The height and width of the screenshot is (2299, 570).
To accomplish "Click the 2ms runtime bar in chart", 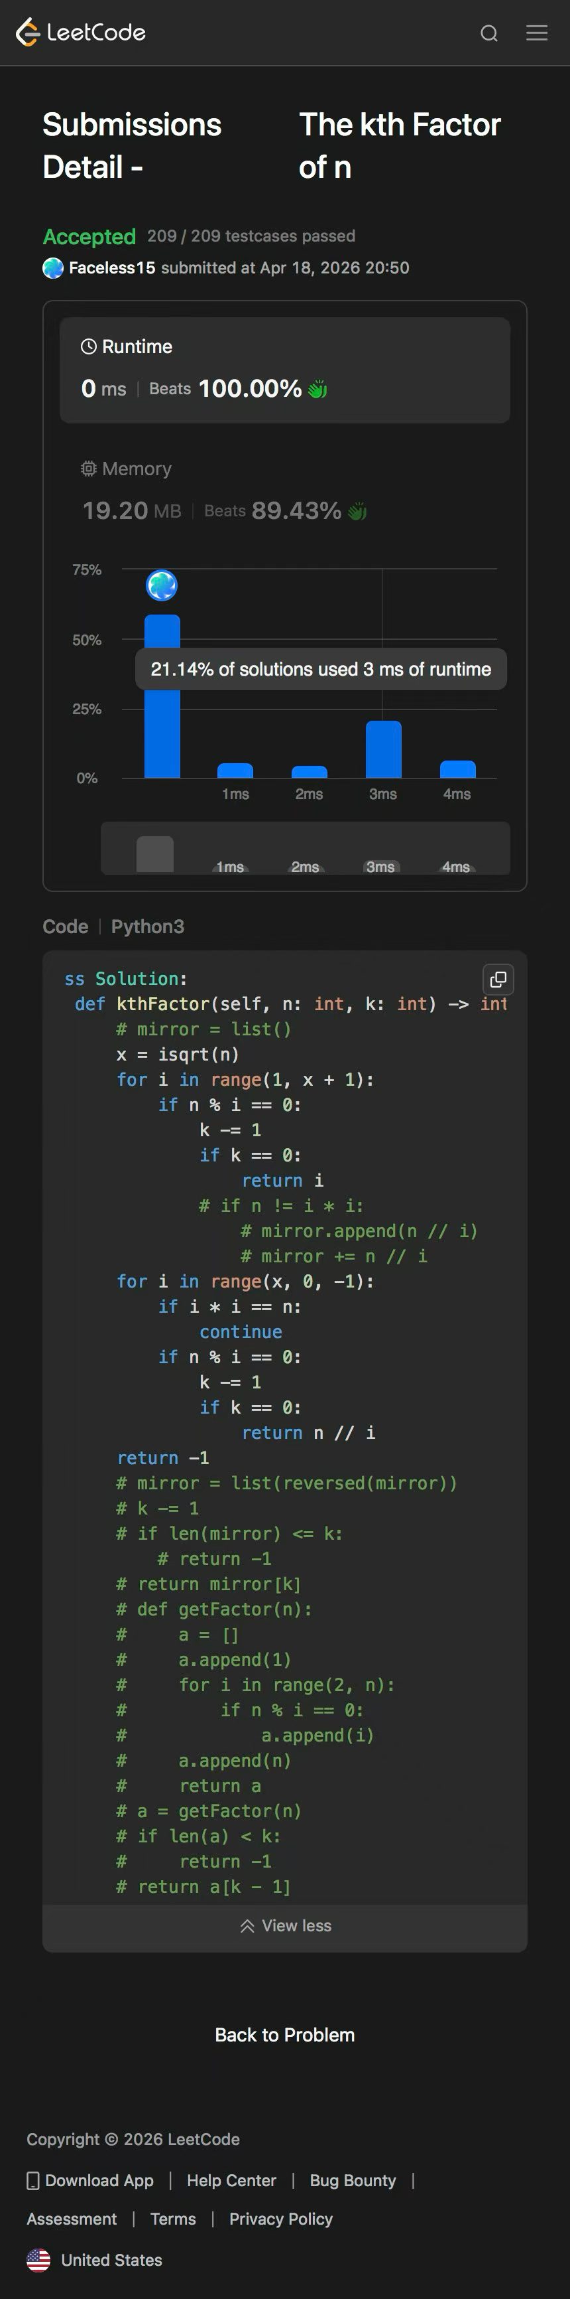I will point(309,772).
